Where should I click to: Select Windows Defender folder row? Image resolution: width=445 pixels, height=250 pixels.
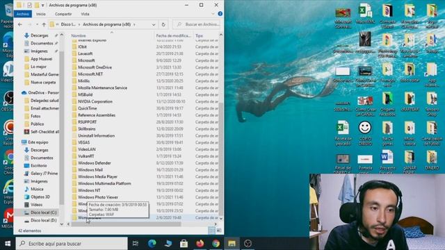click(145, 163)
